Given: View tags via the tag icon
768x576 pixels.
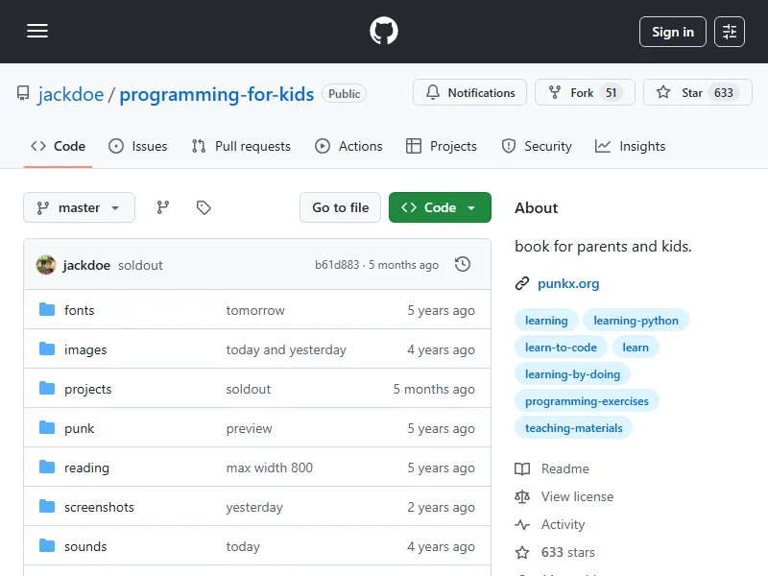Looking at the screenshot, I should pyautogui.click(x=204, y=207).
